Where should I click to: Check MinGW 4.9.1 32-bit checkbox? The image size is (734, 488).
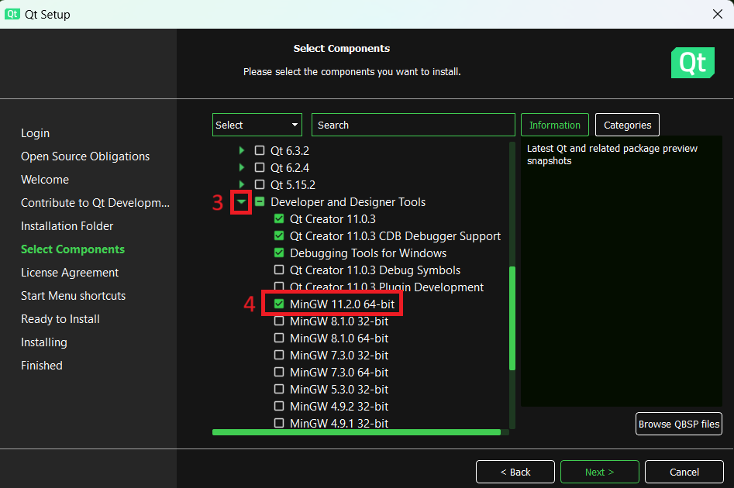tap(279, 423)
